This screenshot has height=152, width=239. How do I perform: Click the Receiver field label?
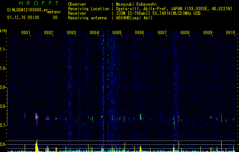[77, 13]
